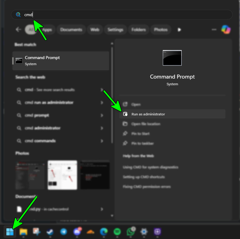Click the large Command Prompt preview icon
The image size is (240, 239).
(172, 58)
